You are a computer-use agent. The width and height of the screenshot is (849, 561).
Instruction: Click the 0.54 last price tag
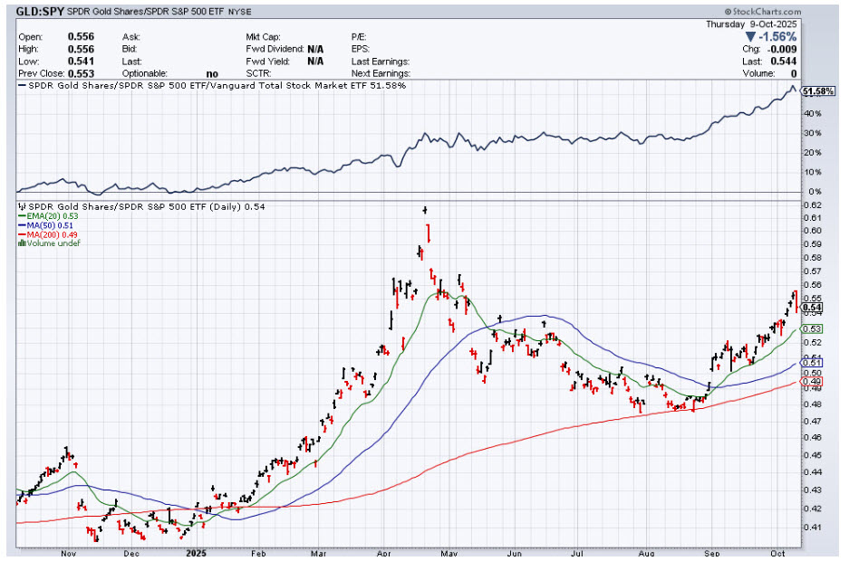[812, 308]
